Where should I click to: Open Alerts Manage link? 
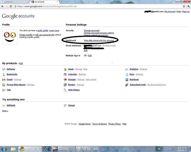tap(79, 69)
